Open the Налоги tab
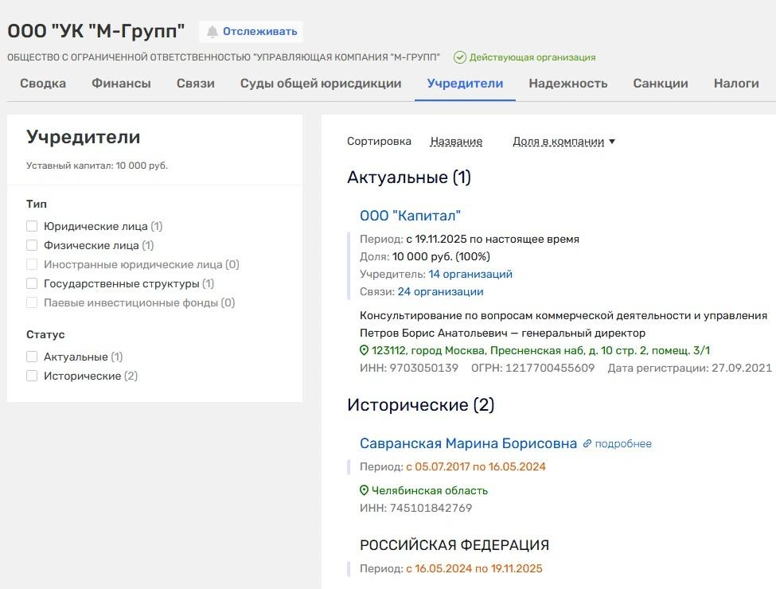776x589 pixels. pos(736,83)
